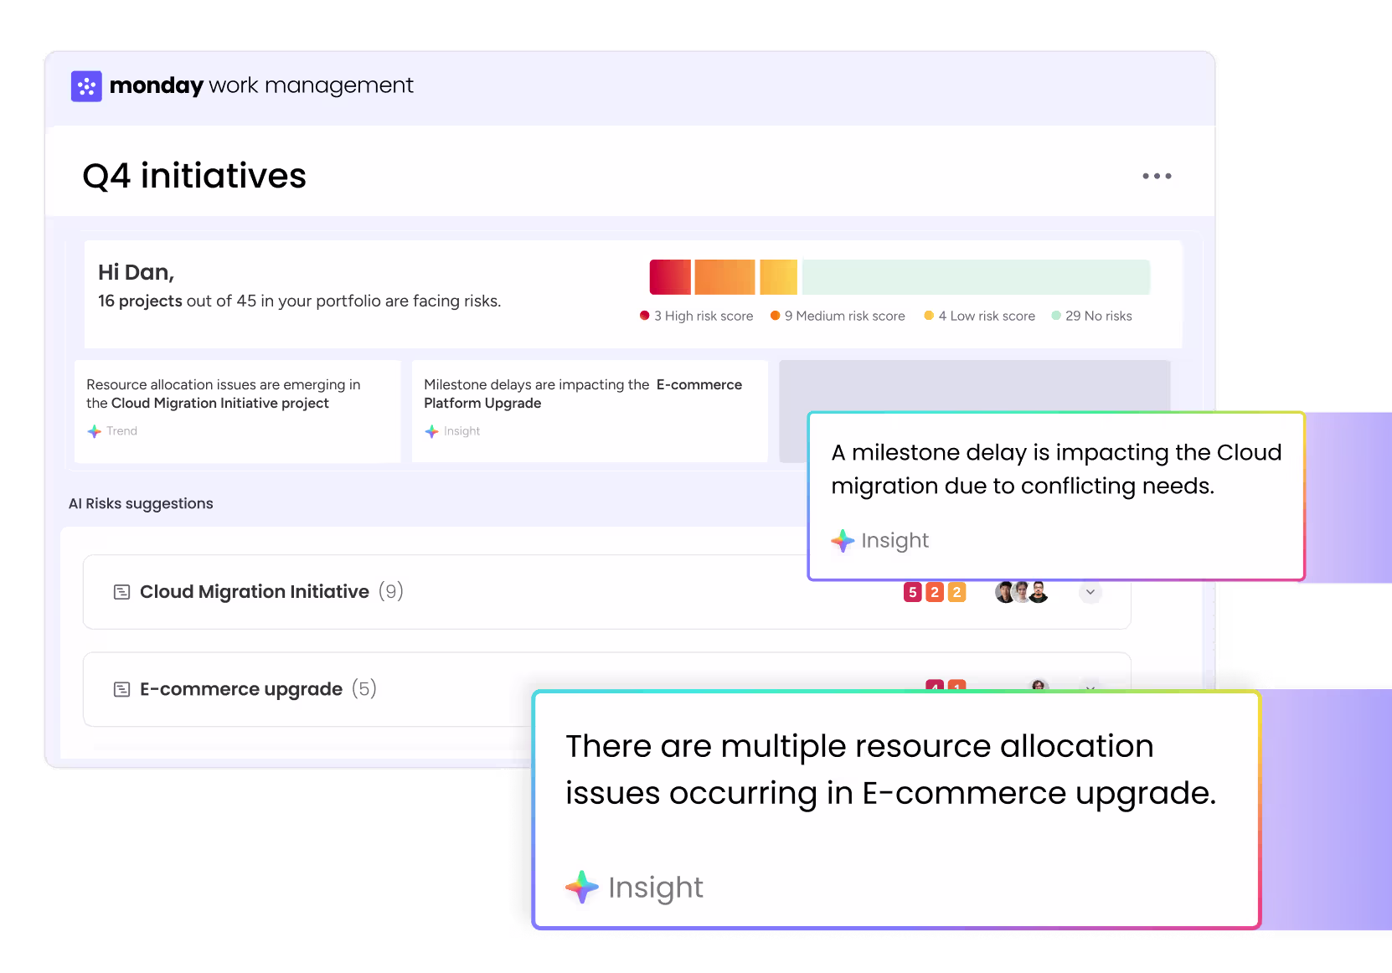
Task: Click the E-commerce upgrade board icon
Action: tap(121, 689)
